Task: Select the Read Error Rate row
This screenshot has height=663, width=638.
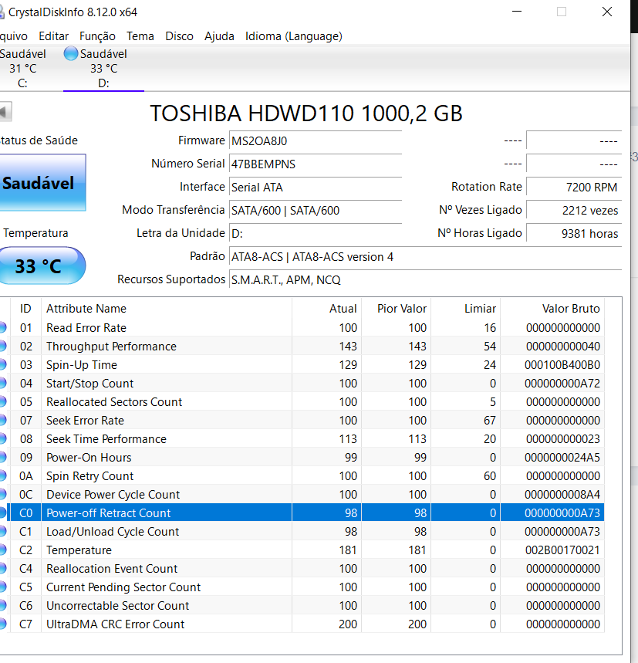Action: (302, 328)
